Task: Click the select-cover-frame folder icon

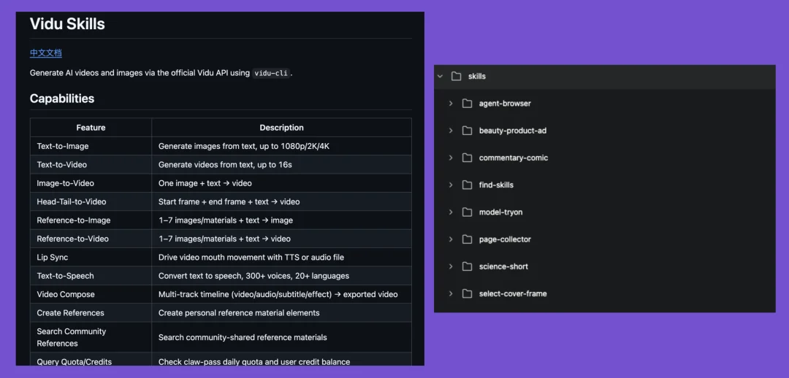Action: pos(468,293)
